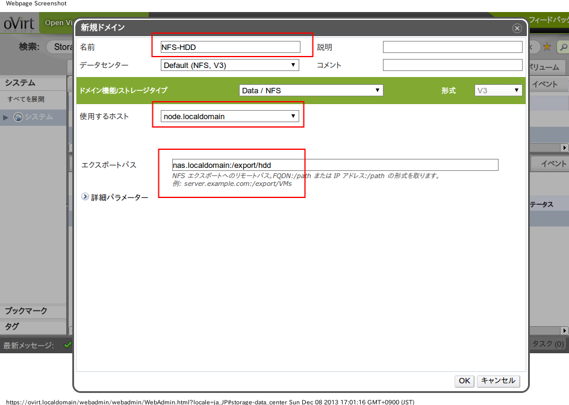Open the タグ panel section
Image resolution: width=569 pixels, height=405 pixels.
click(x=12, y=327)
